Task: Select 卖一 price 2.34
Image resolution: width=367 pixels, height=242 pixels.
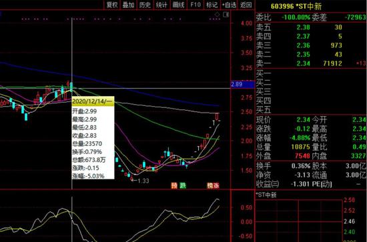Action: pyautogui.click(x=304, y=63)
